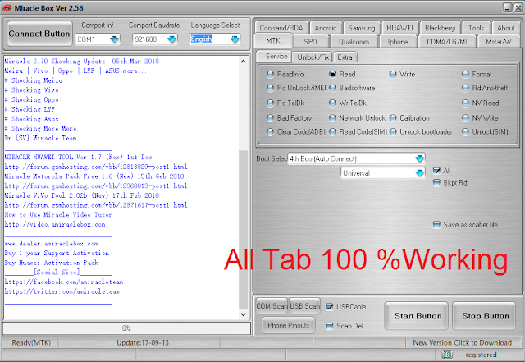Choose the Read Code(SIM) radio option
The image size is (525, 362).
point(332,132)
